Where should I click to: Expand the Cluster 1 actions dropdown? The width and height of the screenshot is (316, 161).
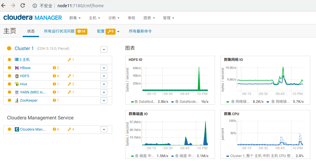pos(104,49)
